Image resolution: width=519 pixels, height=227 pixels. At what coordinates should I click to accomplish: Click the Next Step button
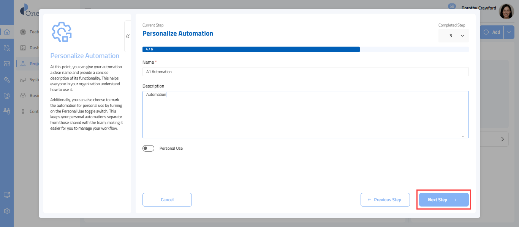point(444,200)
